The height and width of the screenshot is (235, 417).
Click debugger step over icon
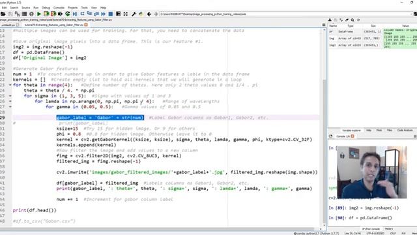(82, 14)
